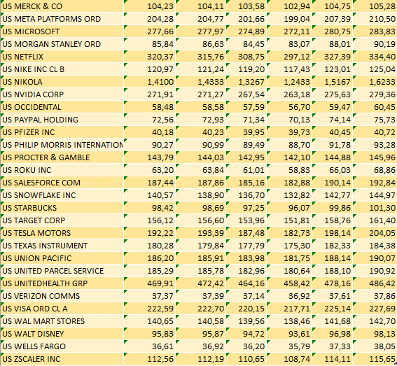The height and width of the screenshot is (366, 397).
Task: Select the US PHILIP MORRIS INTERNATION cell
Action: [x=62, y=145]
